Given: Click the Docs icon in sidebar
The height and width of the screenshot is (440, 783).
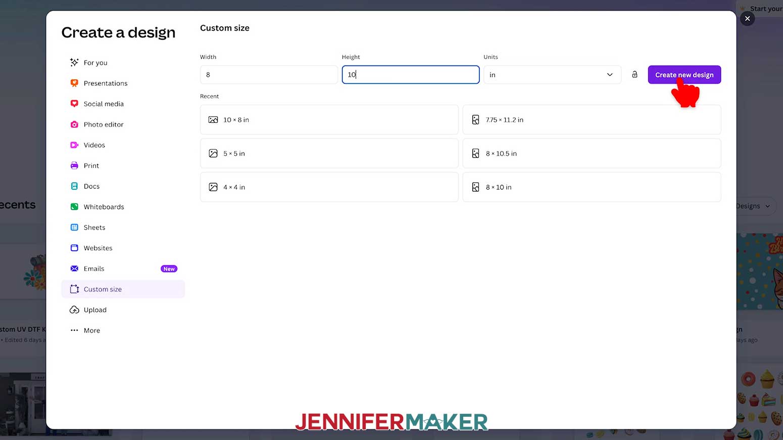Looking at the screenshot, I should coord(74,186).
